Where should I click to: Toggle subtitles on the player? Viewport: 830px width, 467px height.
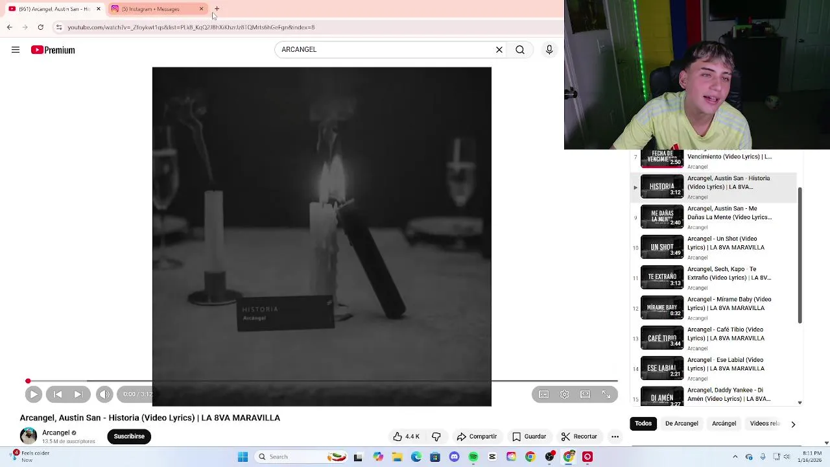coord(544,394)
